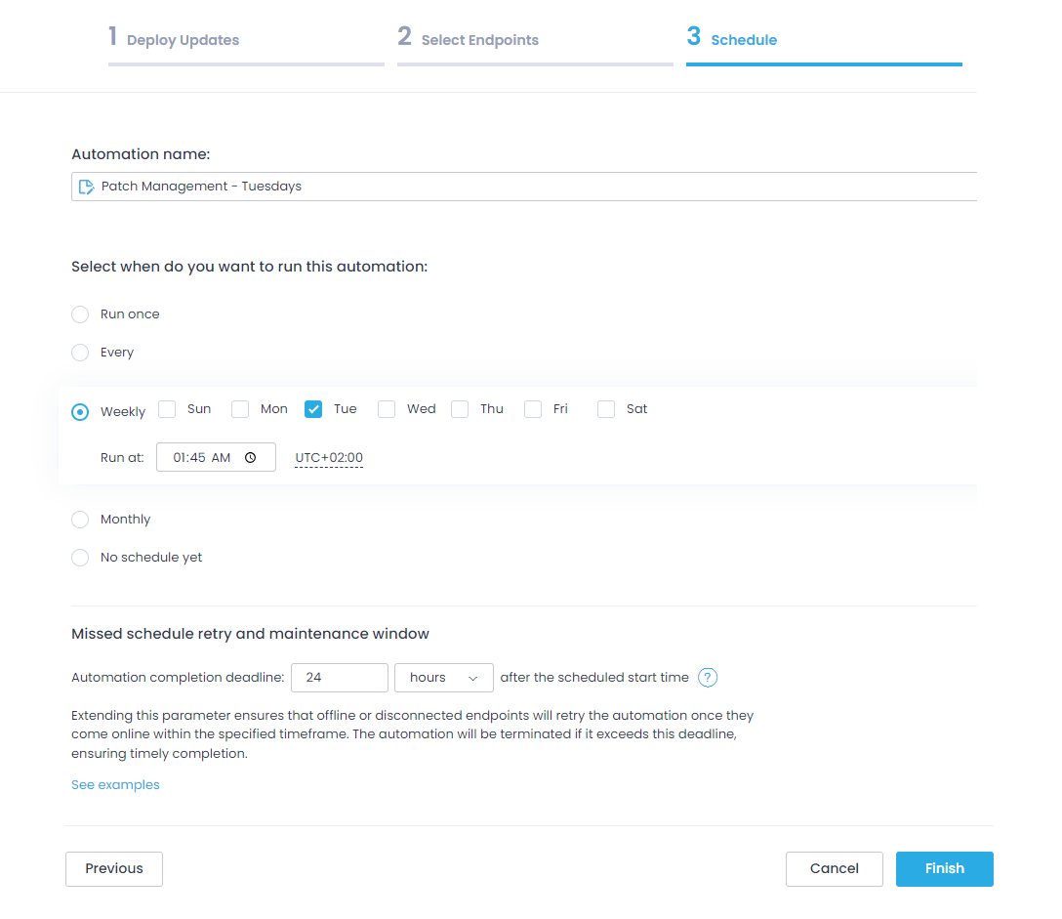
Task: Click 'after the scheduled start time' text
Action: click(594, 677)
